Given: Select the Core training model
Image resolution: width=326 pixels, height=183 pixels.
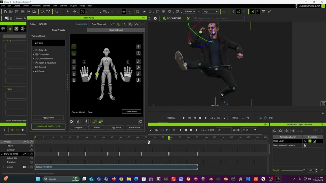Looking at the screenshot, I should [x=48, y=43].
